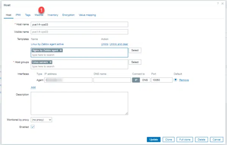Click inside the Description textarea
The height and width of the screenshot is (145, 227).
(x=79, y=103)
